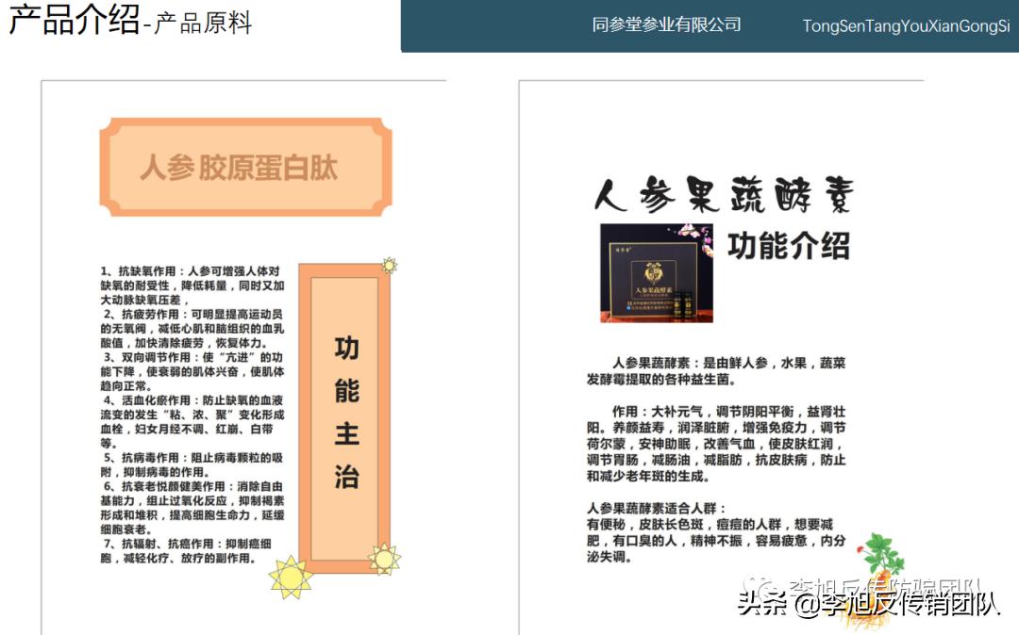Select the small sunflower at the banner's bottom-left corner

tap(292, 576)
